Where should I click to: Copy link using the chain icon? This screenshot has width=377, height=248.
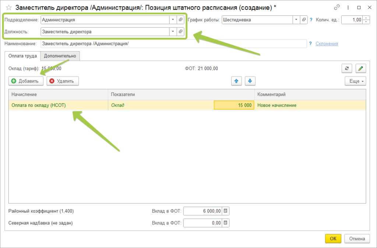click(337, 7)
